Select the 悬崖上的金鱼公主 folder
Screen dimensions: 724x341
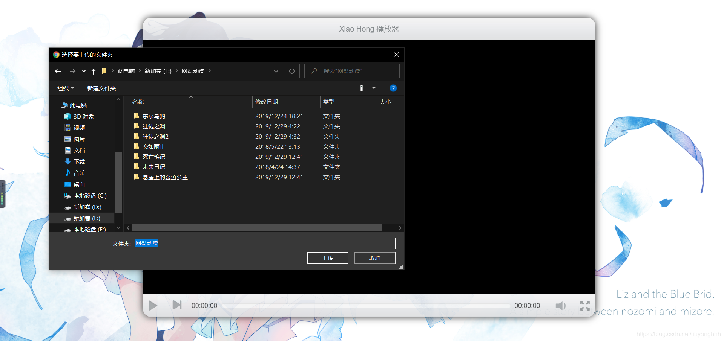pos(165,177)
